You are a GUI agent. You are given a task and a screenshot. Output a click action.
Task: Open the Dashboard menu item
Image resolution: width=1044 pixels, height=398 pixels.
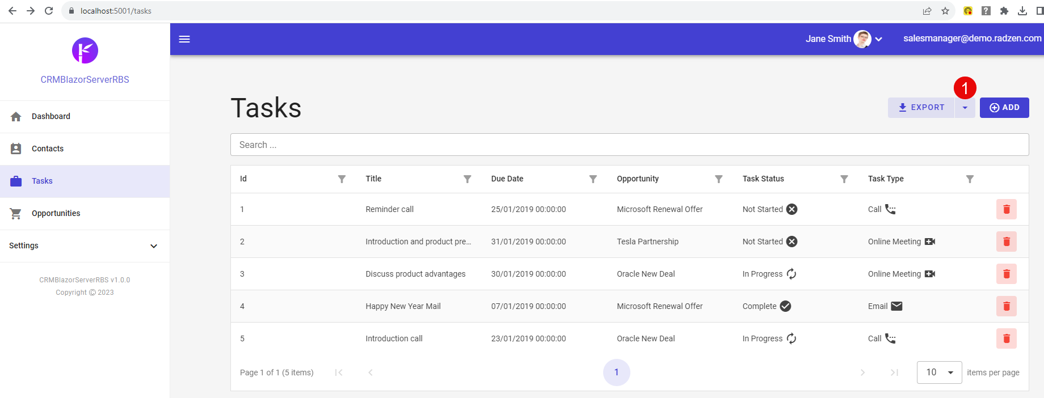[85, 117]
